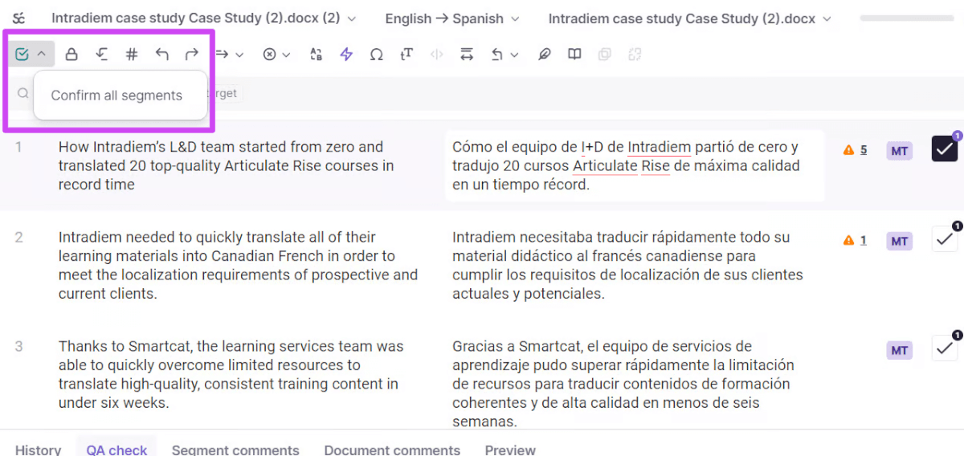
Task: Click the orange warning triangle on segment 1
Action: coord(848,150)
